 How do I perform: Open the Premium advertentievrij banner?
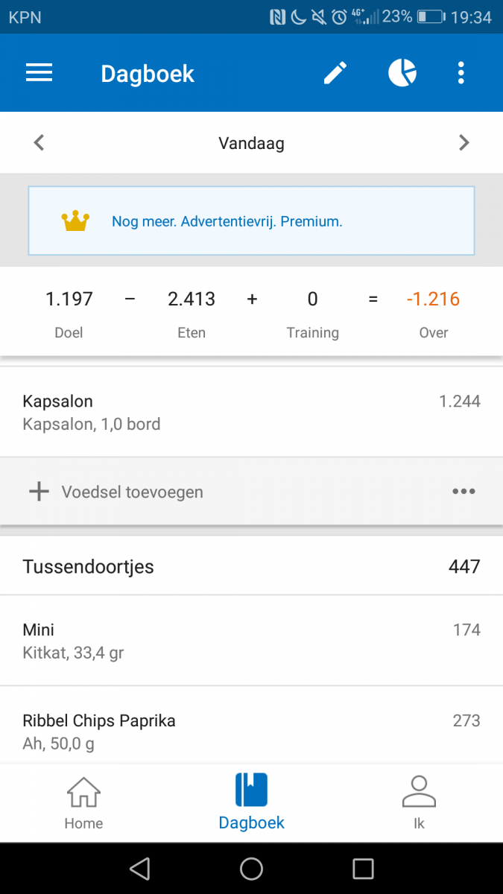(251, 221)
